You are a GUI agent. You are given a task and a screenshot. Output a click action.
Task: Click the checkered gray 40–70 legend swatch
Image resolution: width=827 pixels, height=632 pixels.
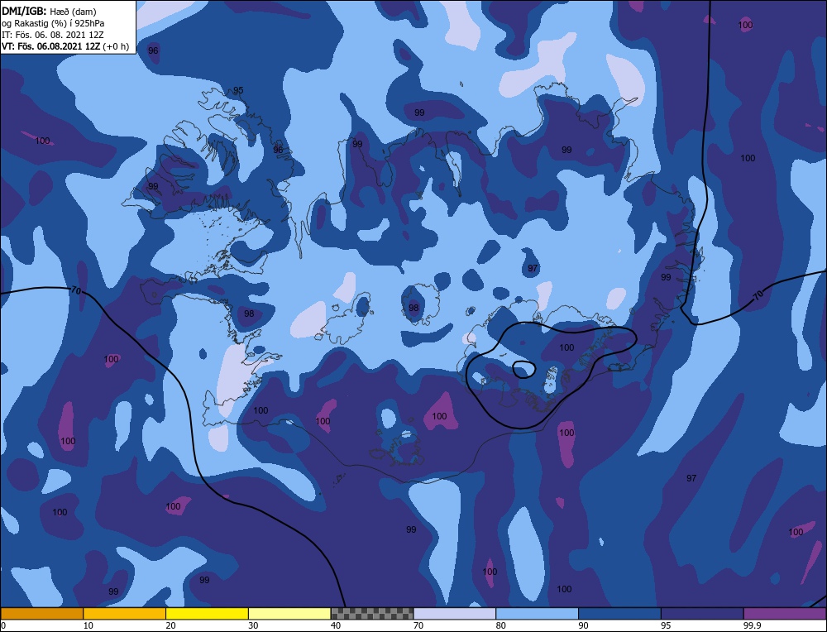pyautogui.click(x=372, y=614)
